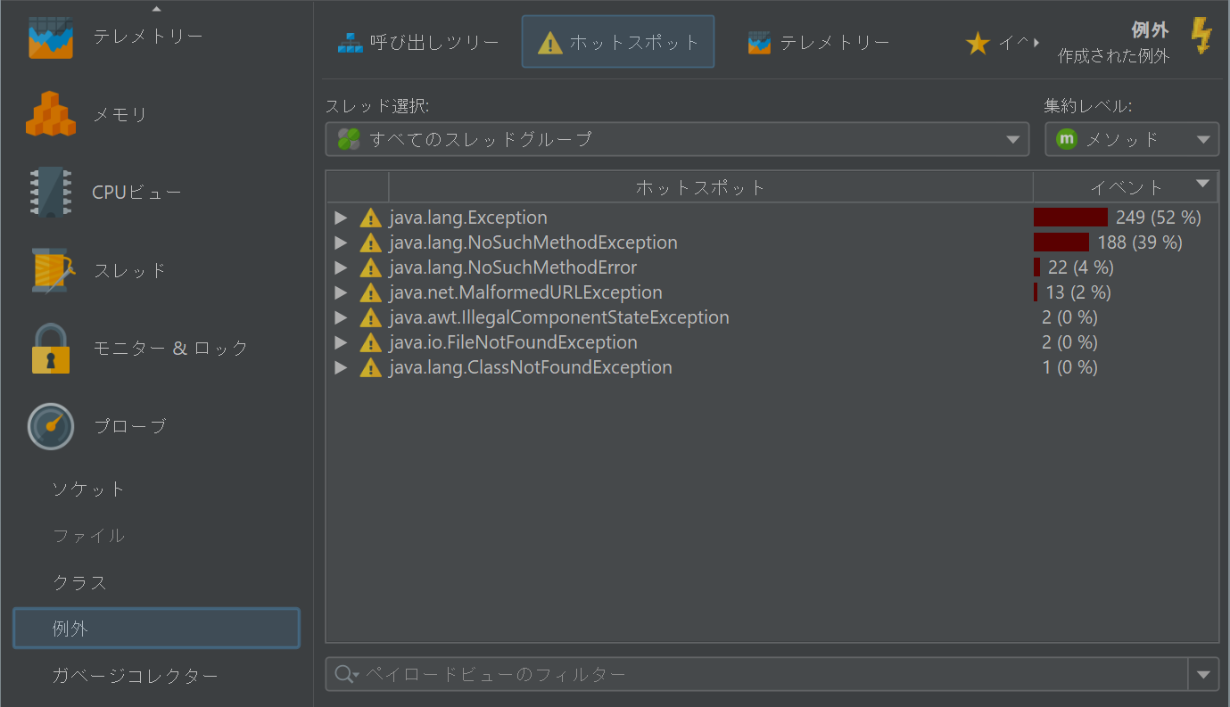
Task: Click thread group icon in スレッド選択 combo
Action: [349, 139]
